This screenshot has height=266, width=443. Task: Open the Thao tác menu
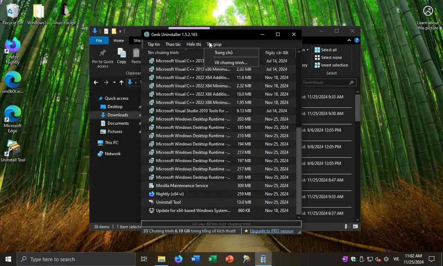point(173,44)
